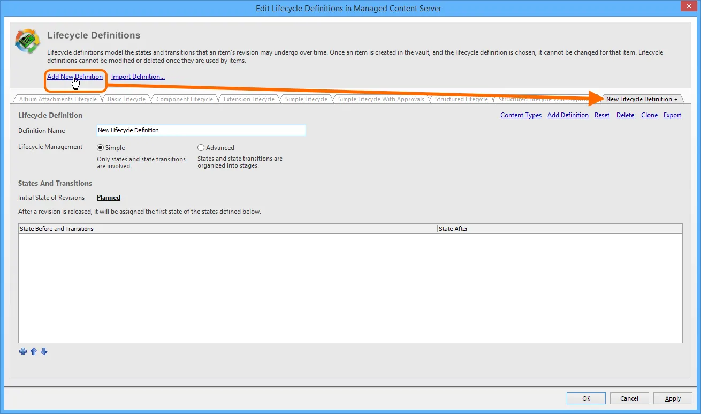This screenshot has height=414, width=701.
Task: Click the Apply button
Action: pos(673,398)
